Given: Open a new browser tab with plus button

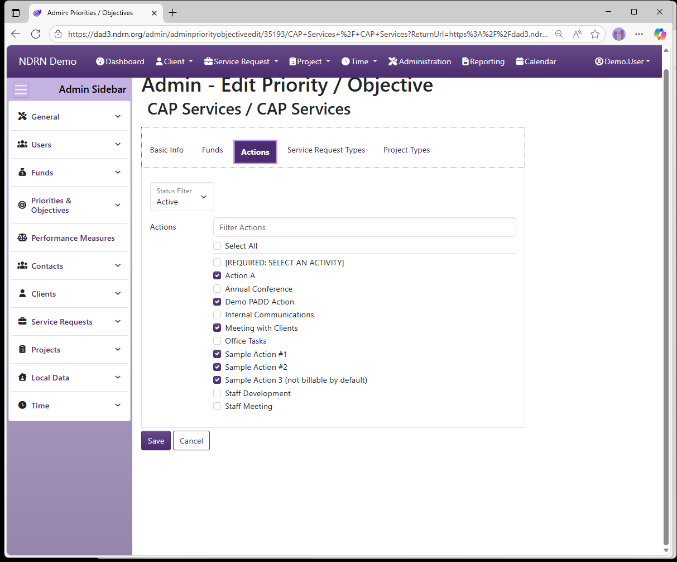Looking at the screenshot, I should tap(173, 13).
